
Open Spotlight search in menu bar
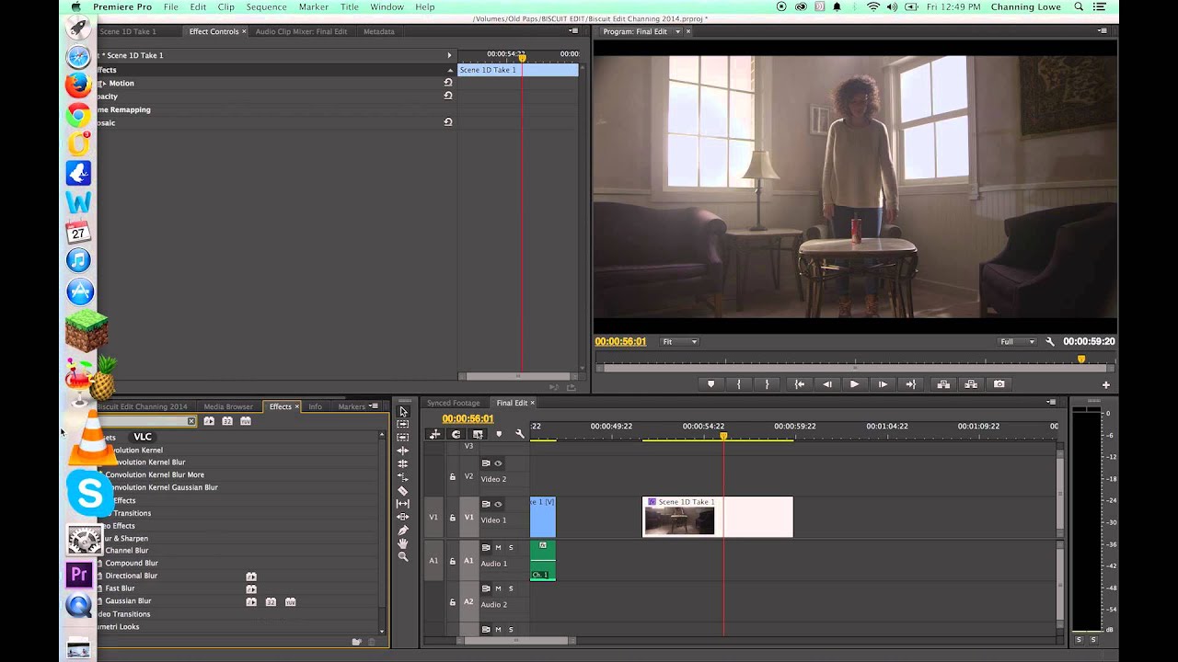(x=1079, y=6)
